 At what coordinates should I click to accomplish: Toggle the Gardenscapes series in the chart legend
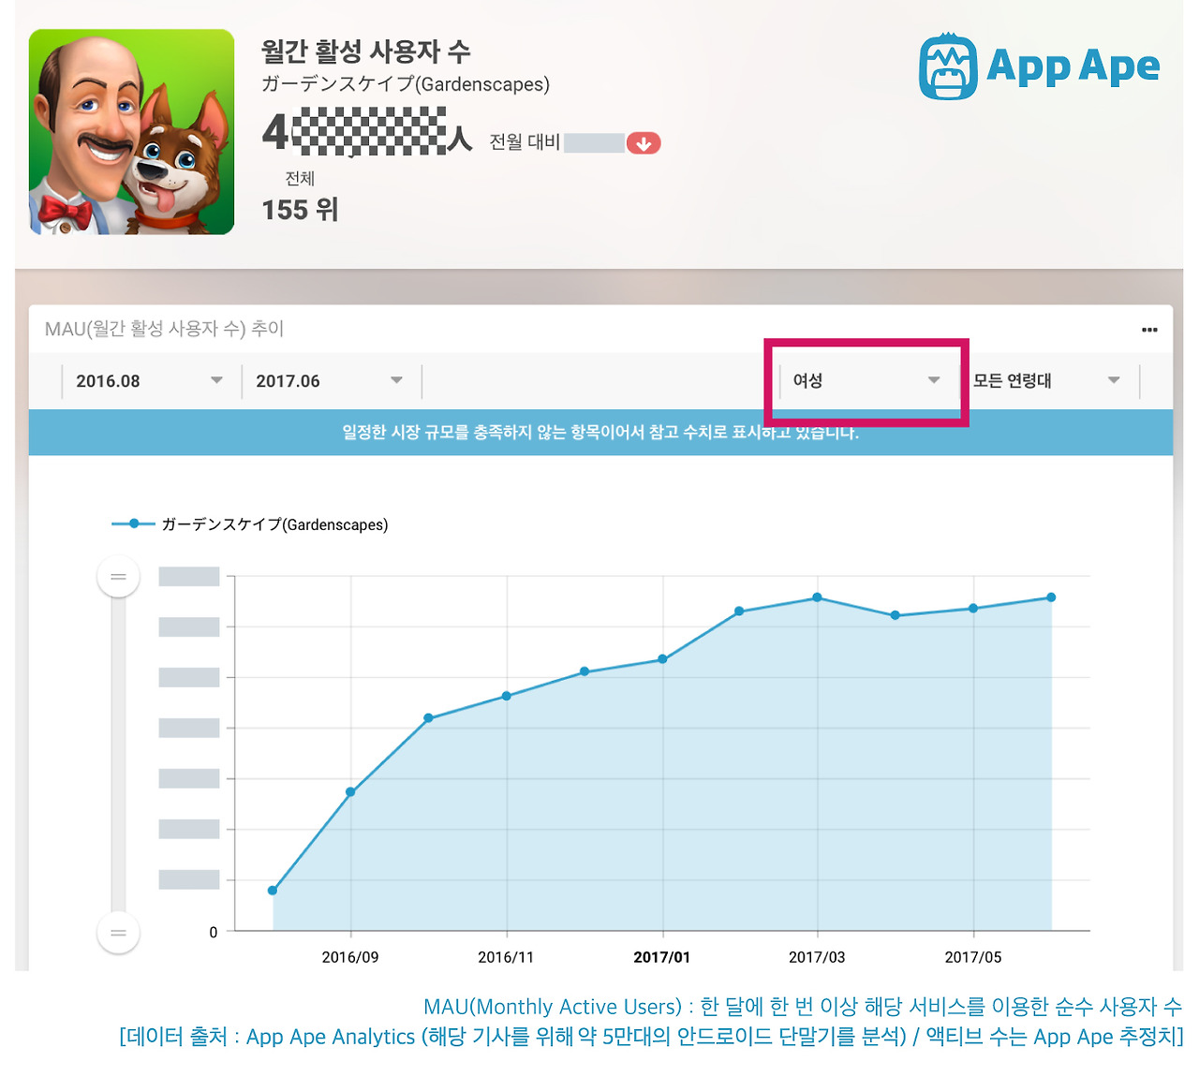(x=250, y=524)
